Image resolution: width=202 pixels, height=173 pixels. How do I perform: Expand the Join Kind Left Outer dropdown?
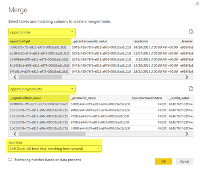(x=55, y=149)
